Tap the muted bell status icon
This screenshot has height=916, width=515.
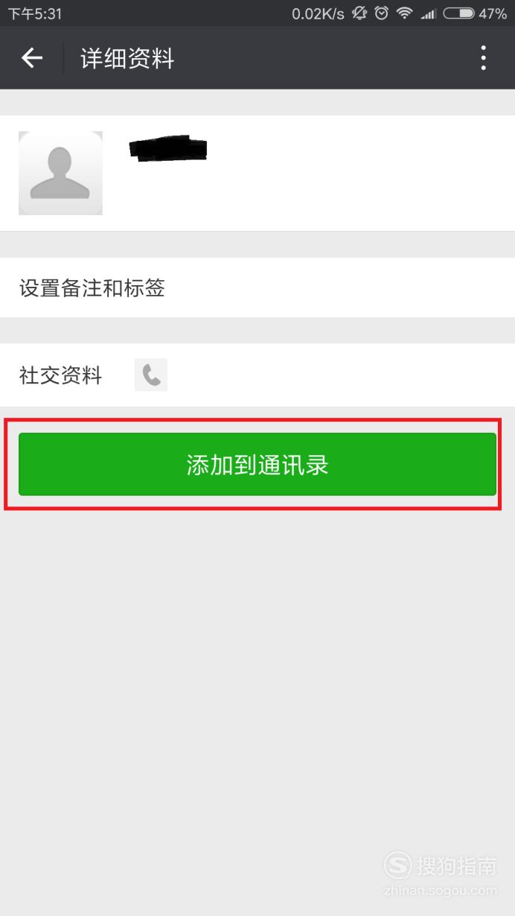pos(359,13)
